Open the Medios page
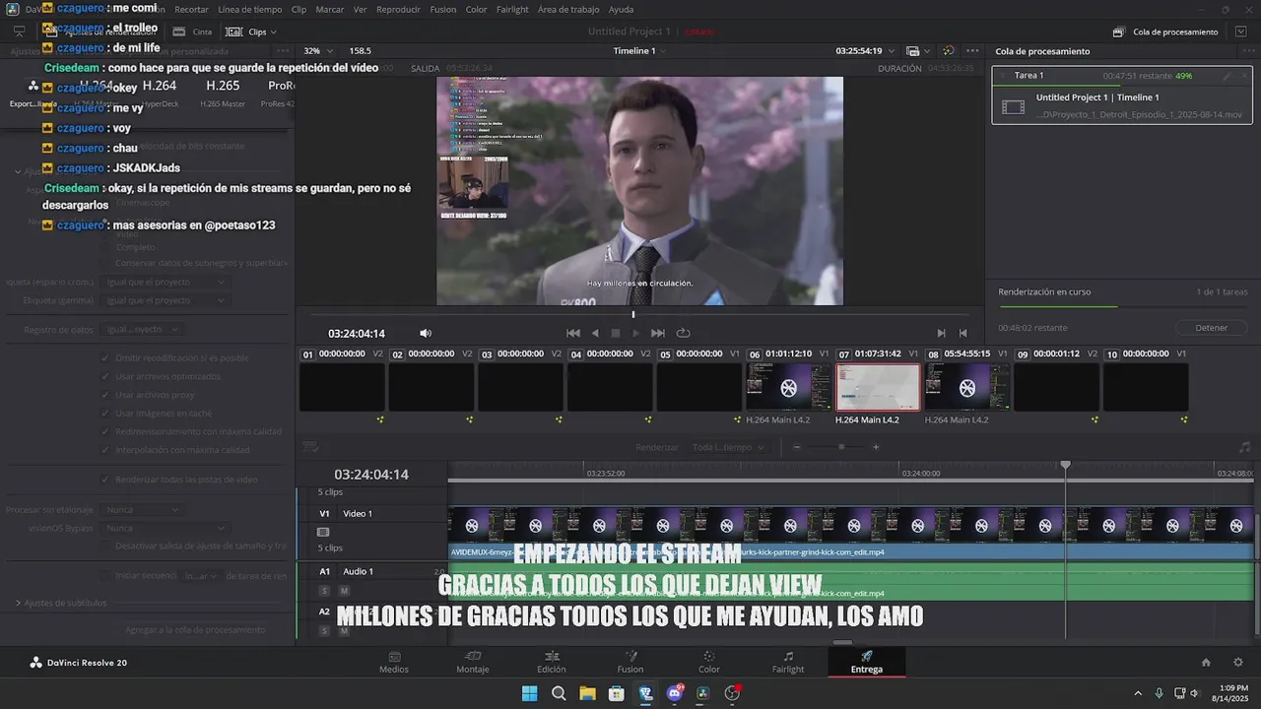The height and width of the screenshot is (709, 1261). tap(394, 663)
